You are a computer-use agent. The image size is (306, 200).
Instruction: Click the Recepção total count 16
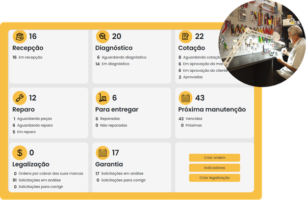(x=33, y=37)
